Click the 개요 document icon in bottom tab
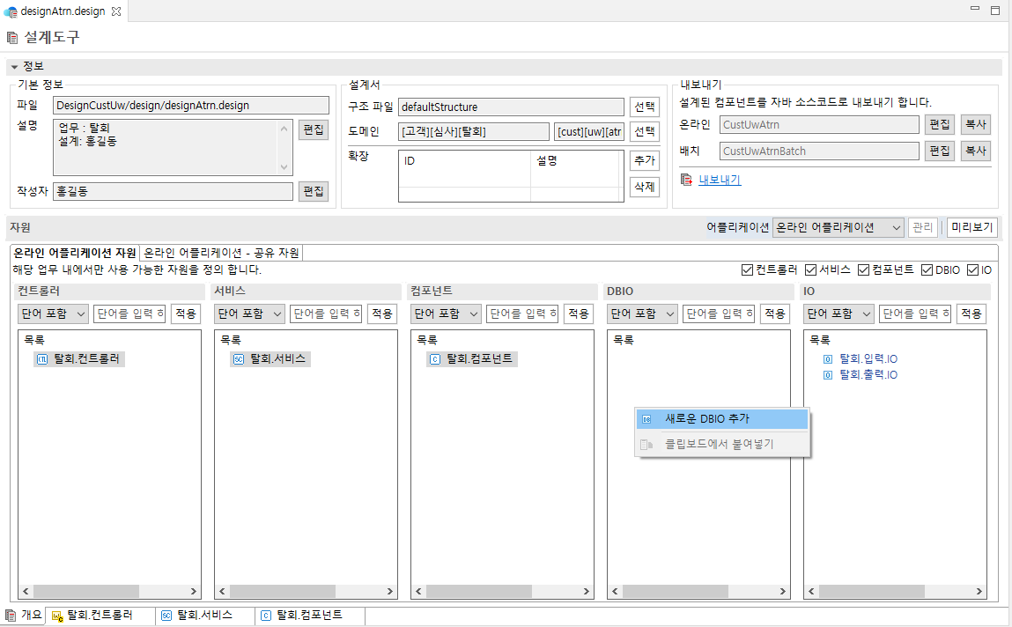This screenshot has height=627, width=1012. tap(13, 616)
